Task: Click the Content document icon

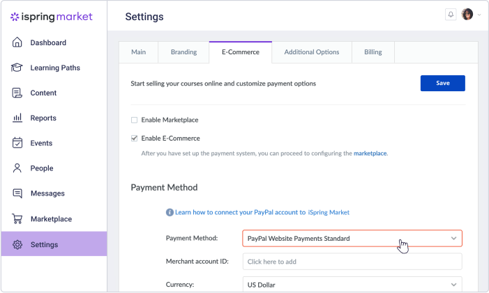Action: [x=17, y=93]
